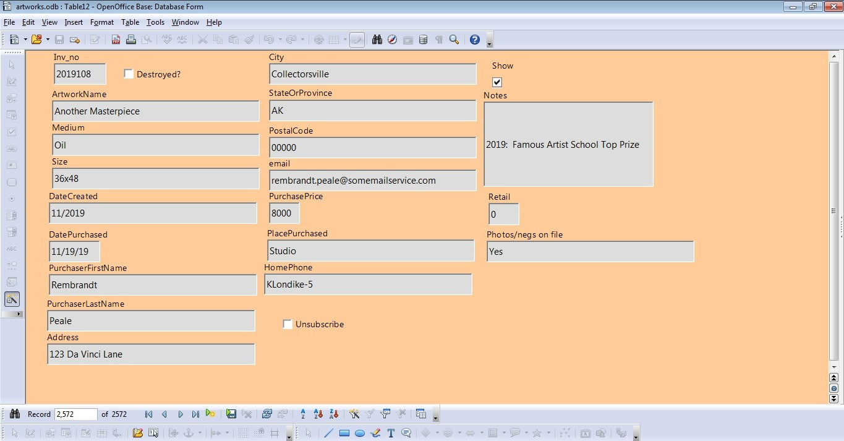Expand form design toolbar overflow arrow
844x441 pixels.
click(289, 435)
